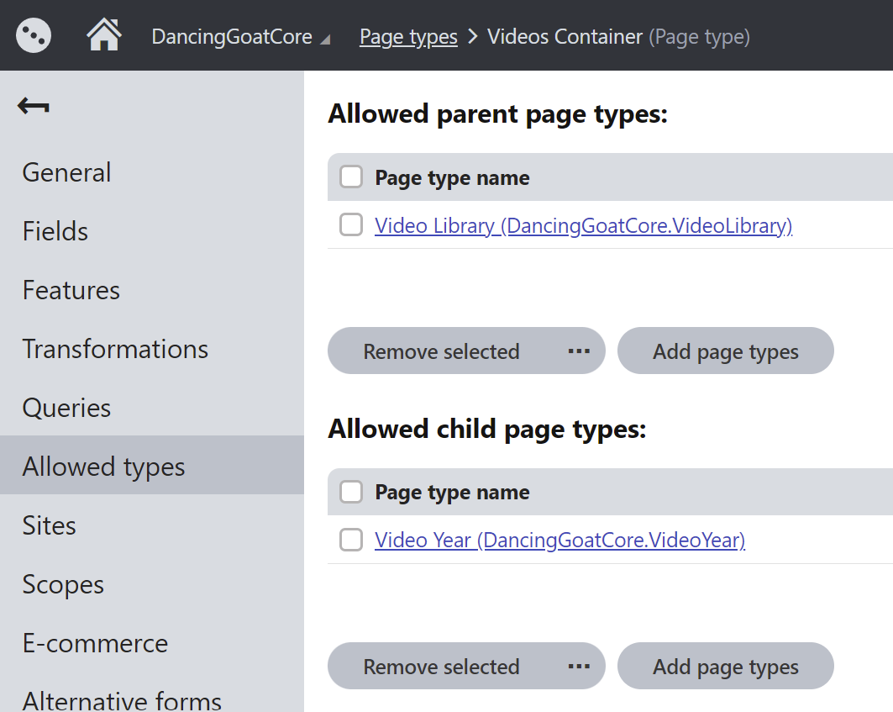Open the DancingGoatCore site selector dropdown
Viewport: 893px width, 712px height.
(240, 37)
